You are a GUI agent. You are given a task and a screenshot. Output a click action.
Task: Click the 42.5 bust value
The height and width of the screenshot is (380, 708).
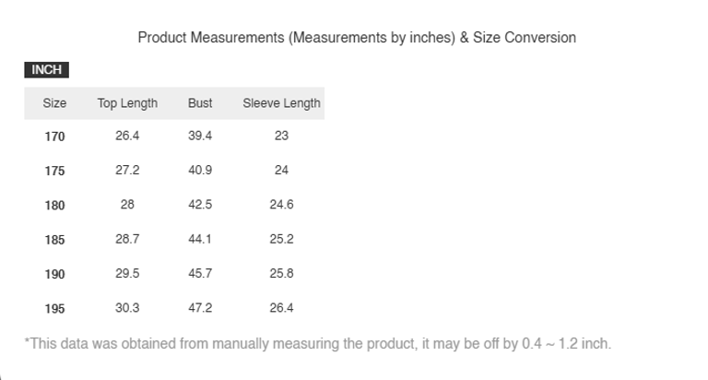pos(200,205)
